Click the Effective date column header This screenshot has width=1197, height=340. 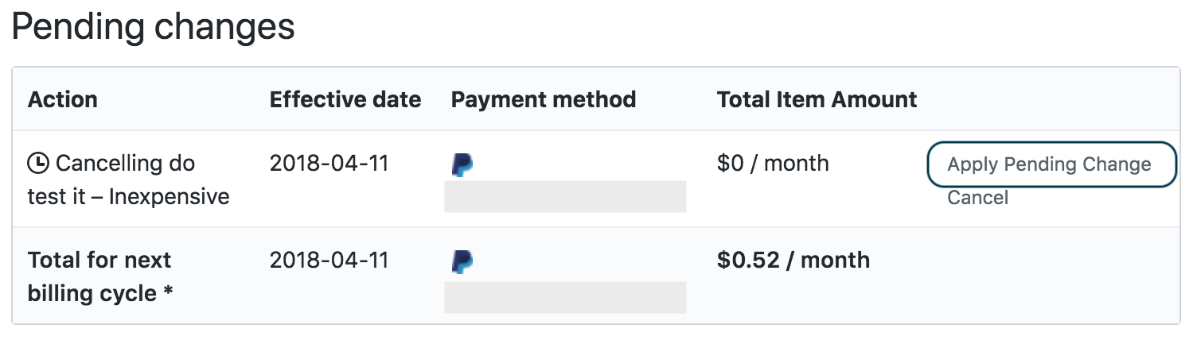(x=345, y=100)
